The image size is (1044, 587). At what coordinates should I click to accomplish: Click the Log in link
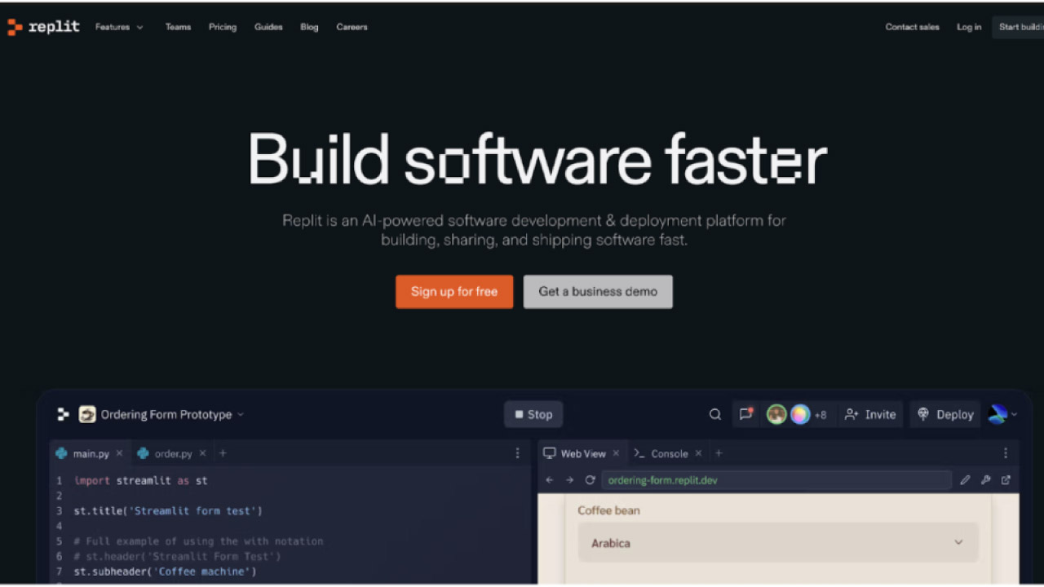tap(969, 27)
